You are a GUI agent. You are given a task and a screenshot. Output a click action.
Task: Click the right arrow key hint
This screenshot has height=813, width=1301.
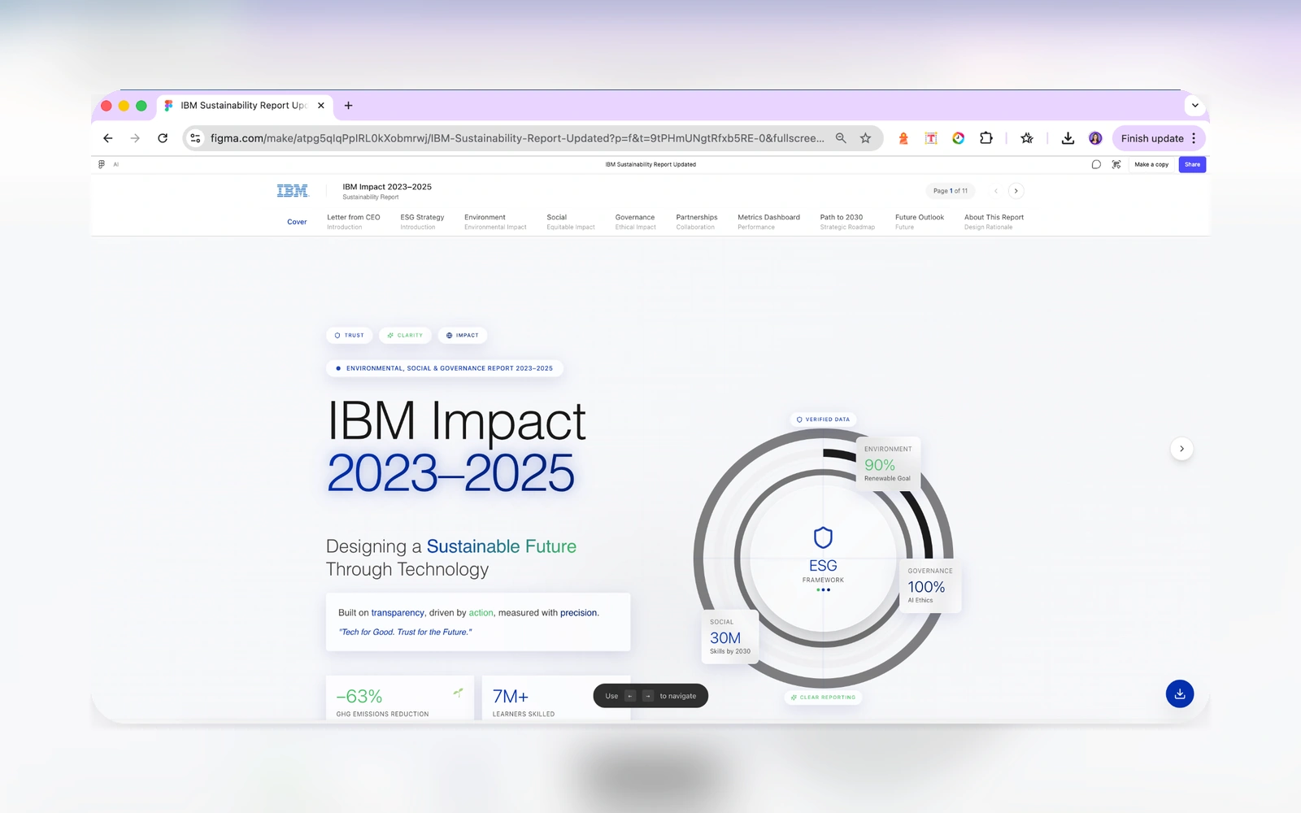(648, 696)
